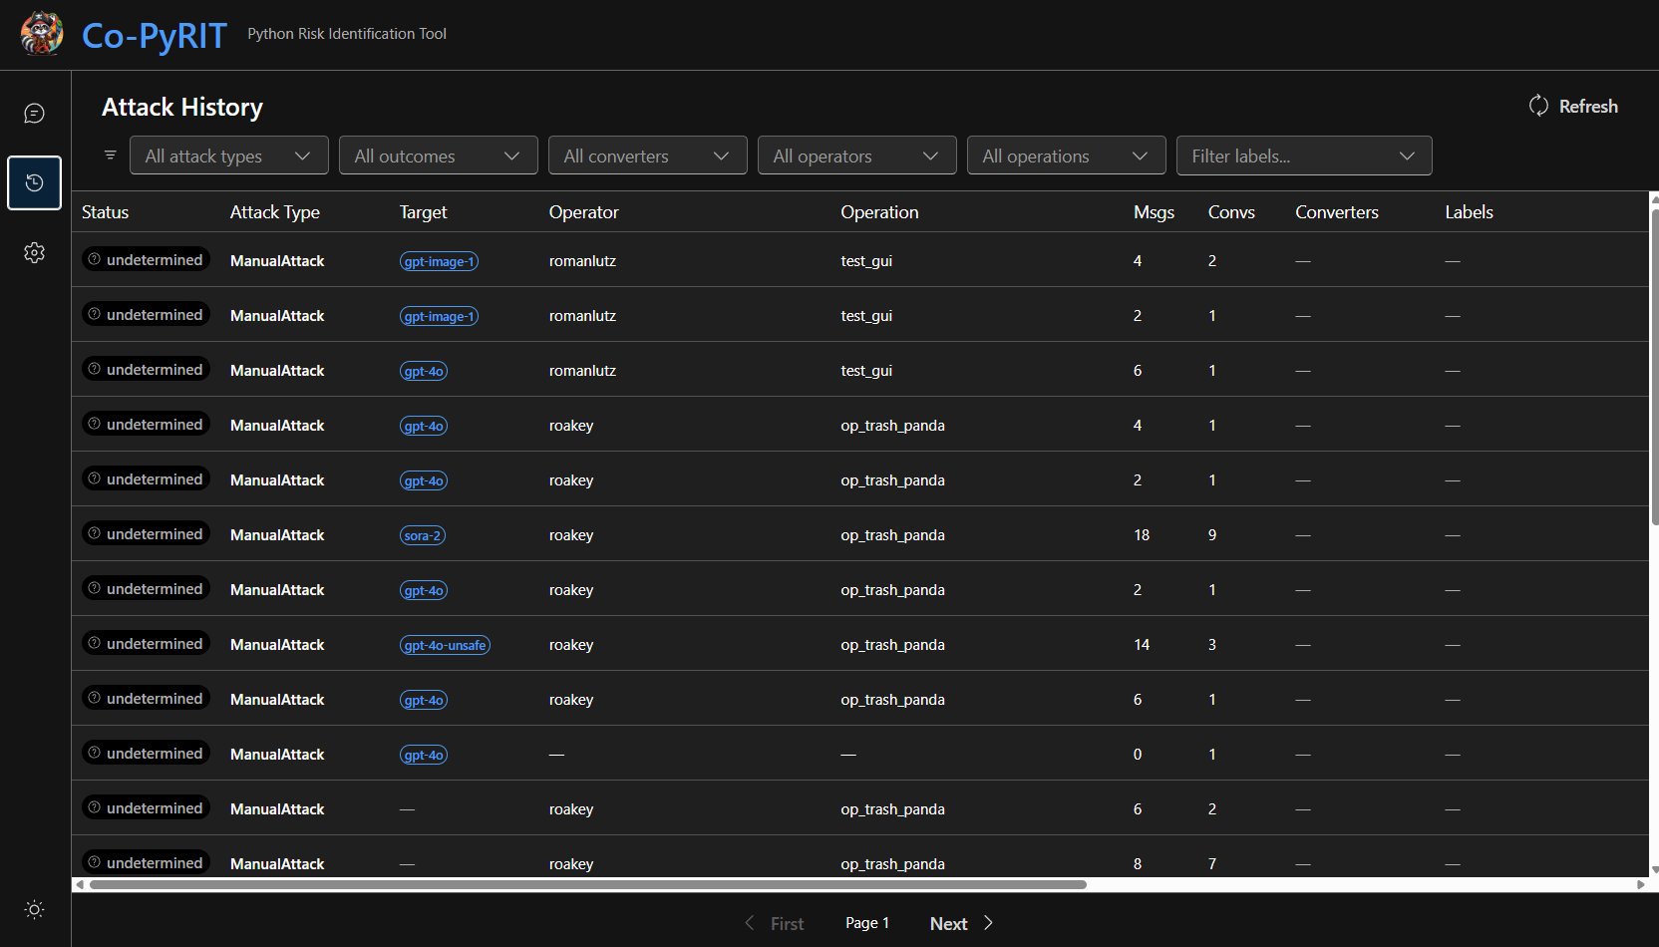Open the settings gear in sidebar

click(x=35, y=252)
